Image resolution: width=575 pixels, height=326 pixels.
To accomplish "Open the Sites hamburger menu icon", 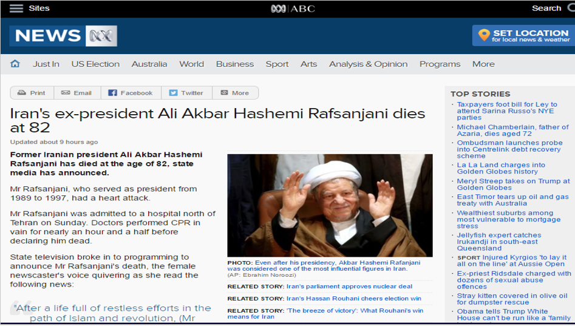I will coord(16,8).
